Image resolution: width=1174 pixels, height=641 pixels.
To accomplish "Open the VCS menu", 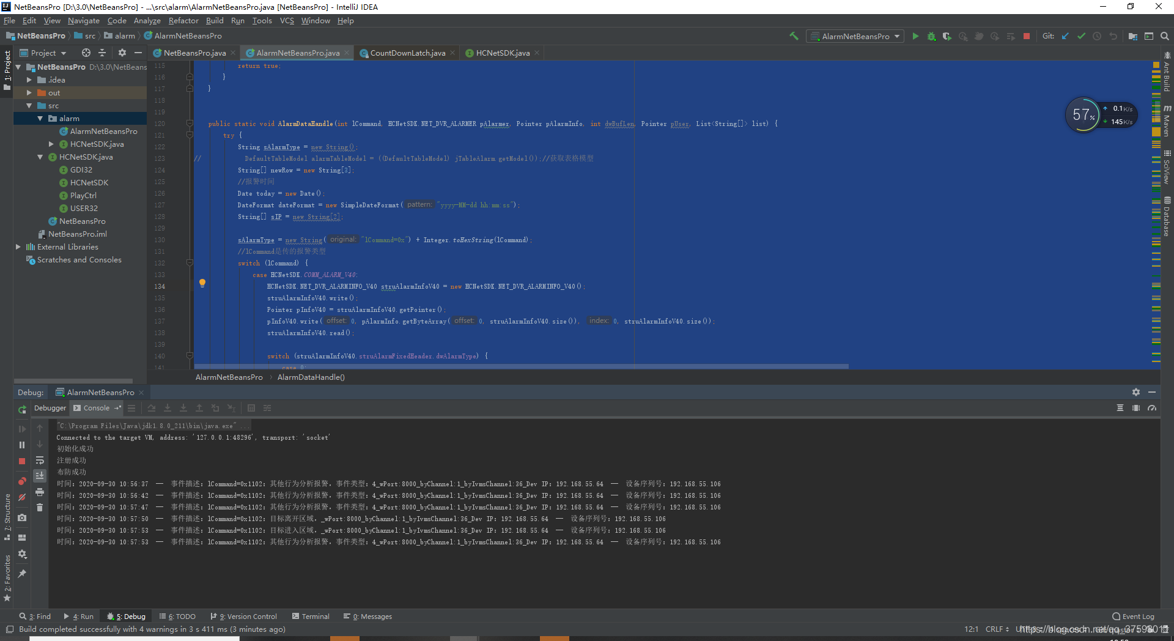I will (287, 21).
